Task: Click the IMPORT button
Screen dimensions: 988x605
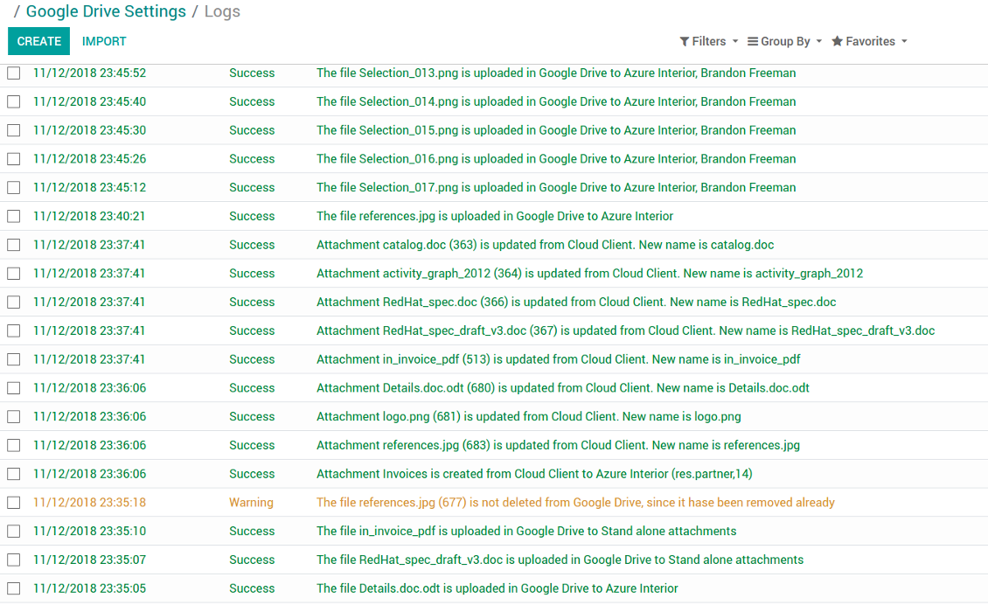Action: [104, 41]
